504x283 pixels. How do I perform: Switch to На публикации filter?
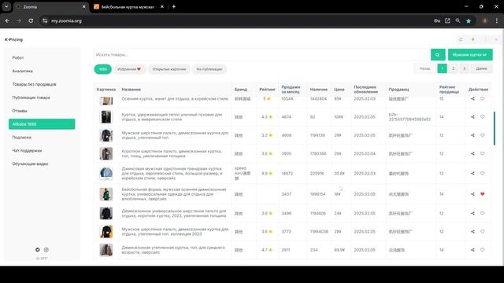(209, 69)
